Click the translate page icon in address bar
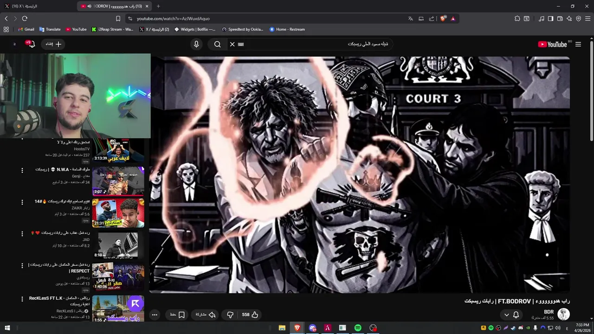The height and width of the screenshot is (334, 594). pos(410,19)
